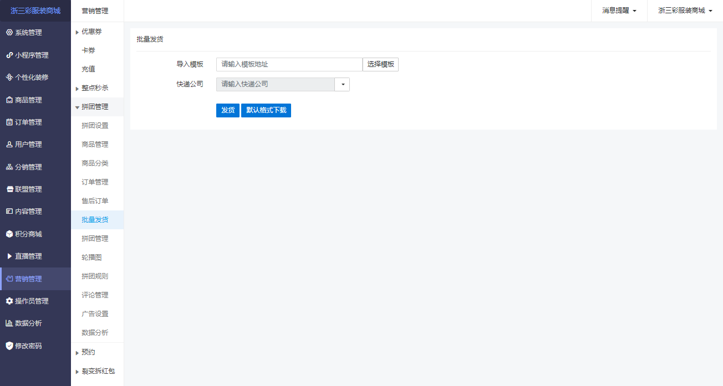Click the 快递公司 input field
The height and width of the screenshot is (386, 723).
[276, 84]
